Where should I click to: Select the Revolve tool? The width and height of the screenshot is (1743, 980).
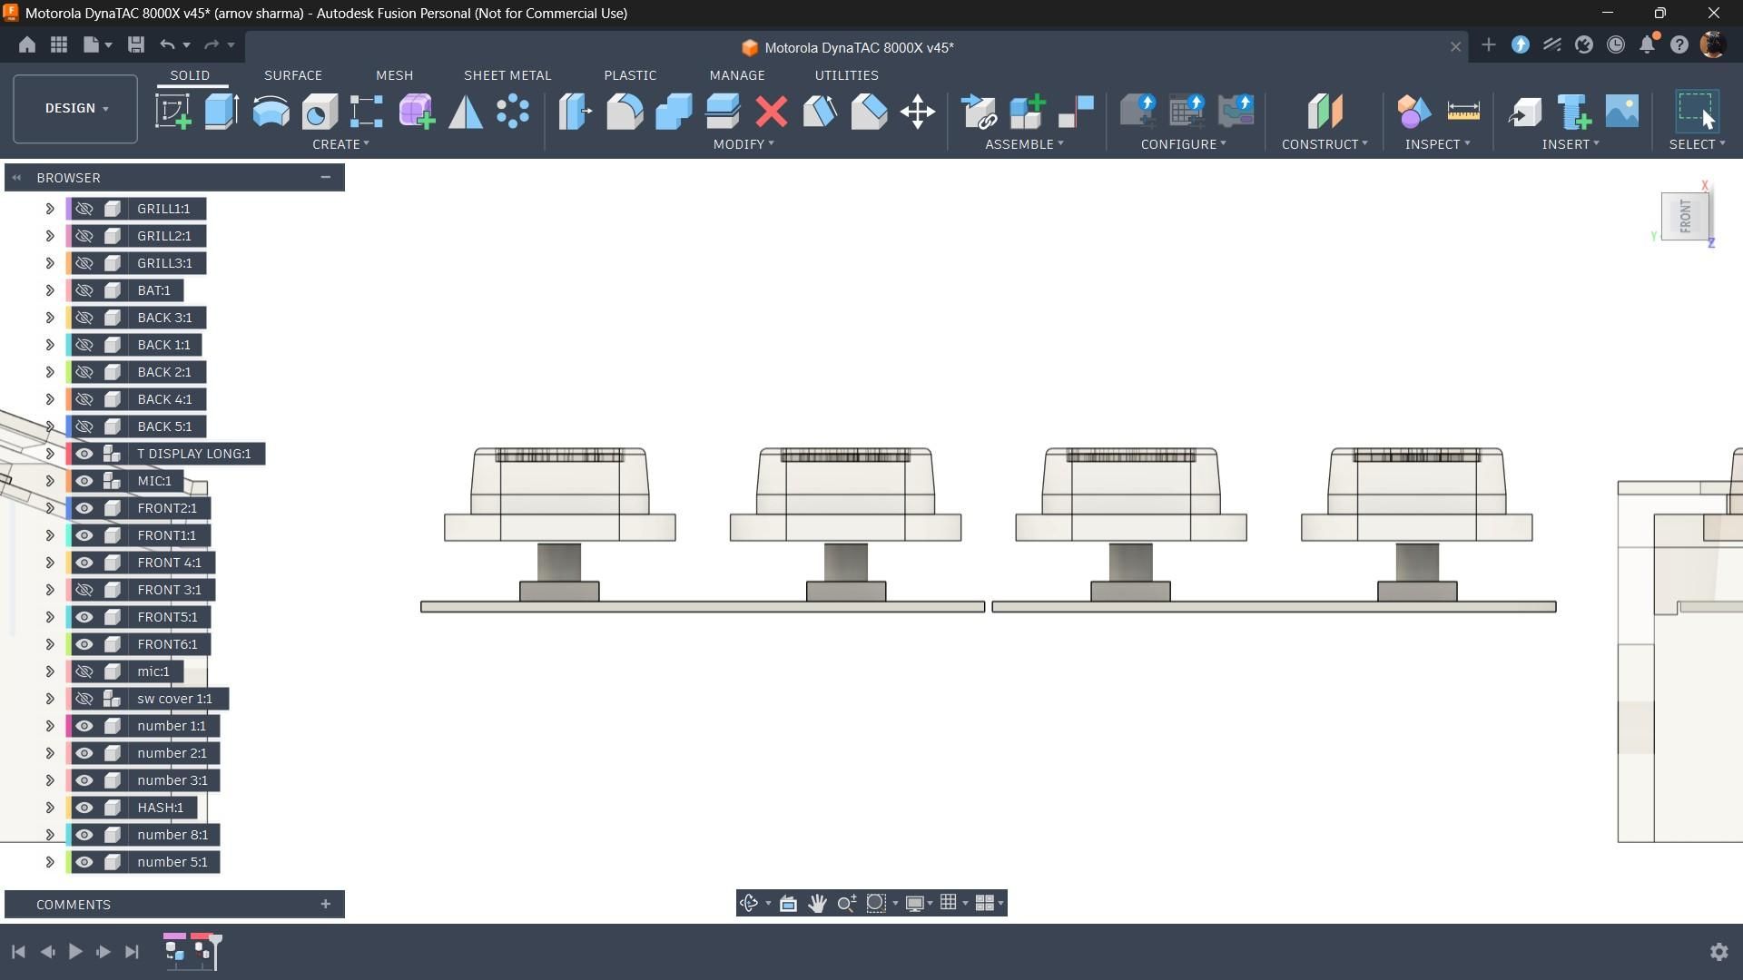271,112
